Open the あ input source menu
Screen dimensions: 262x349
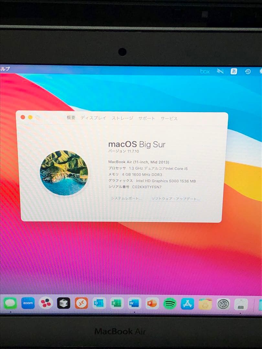pos(234,71)
